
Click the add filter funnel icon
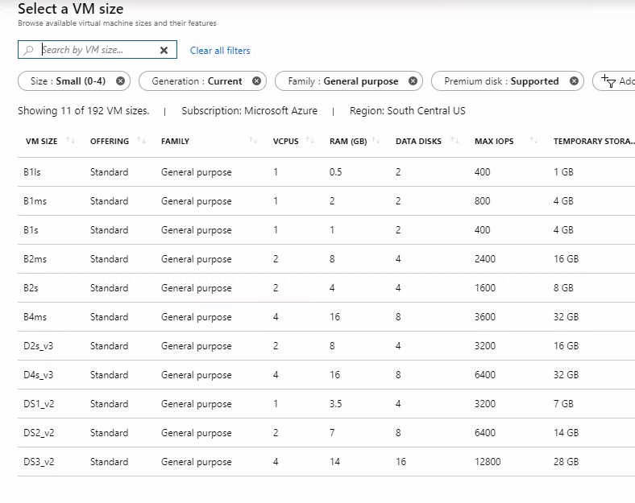[608, 80]
